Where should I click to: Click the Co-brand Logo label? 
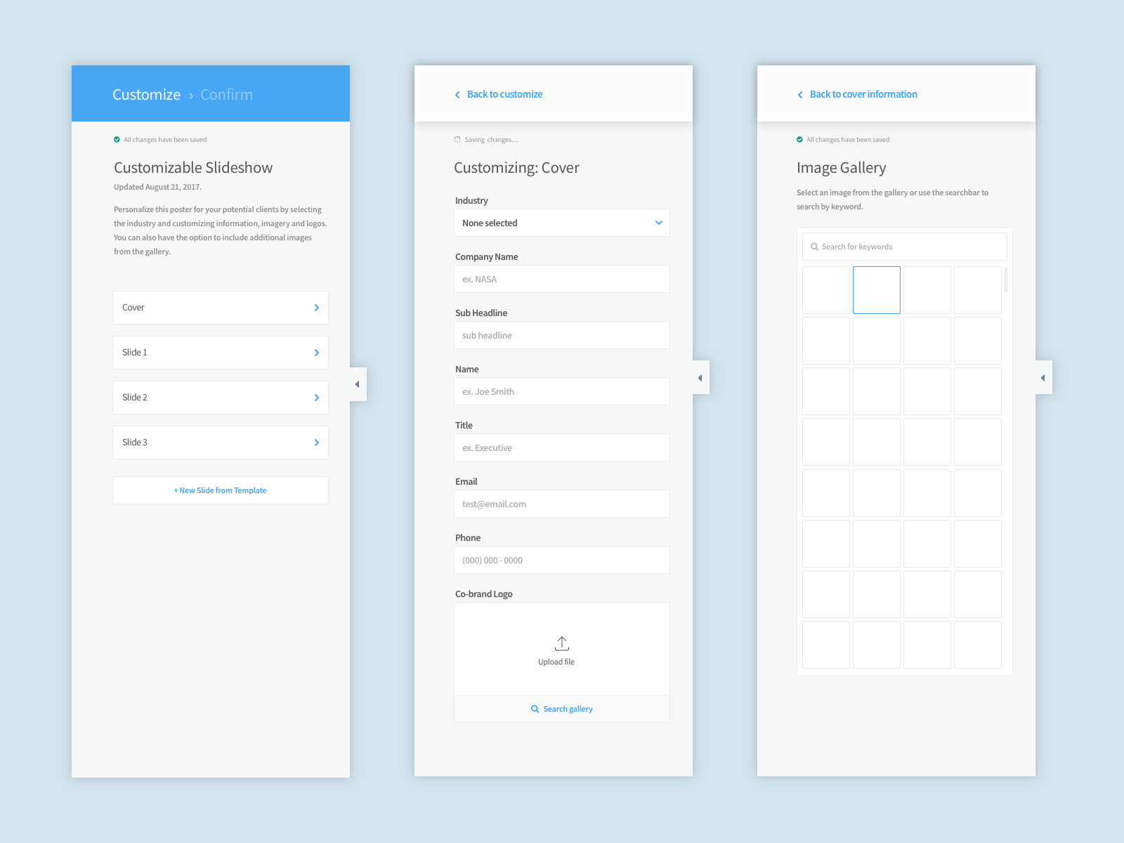[x=483, y=594]
